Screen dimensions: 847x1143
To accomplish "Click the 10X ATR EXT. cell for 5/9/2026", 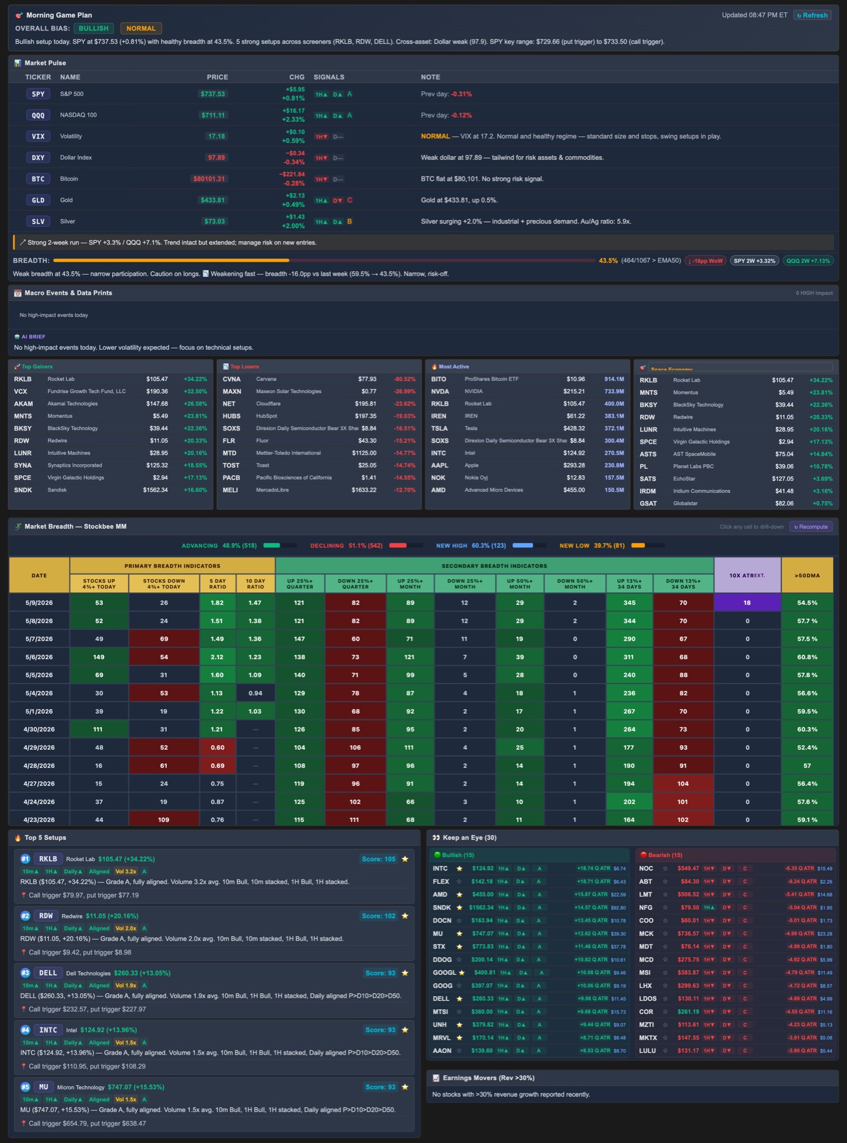I will pos(747,603).
